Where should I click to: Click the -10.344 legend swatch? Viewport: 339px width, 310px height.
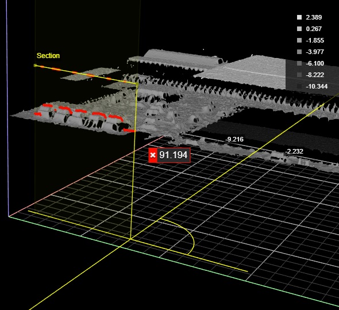point(299,86)
